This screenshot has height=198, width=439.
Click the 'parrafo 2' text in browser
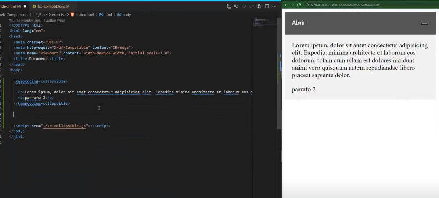click(x=304, y=90)
